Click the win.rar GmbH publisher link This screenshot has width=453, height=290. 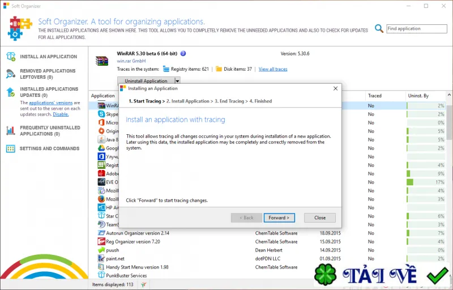131,61
